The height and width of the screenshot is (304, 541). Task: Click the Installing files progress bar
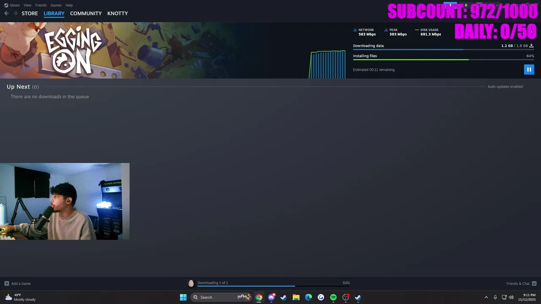pyautogui.click(x=443, y=60)
